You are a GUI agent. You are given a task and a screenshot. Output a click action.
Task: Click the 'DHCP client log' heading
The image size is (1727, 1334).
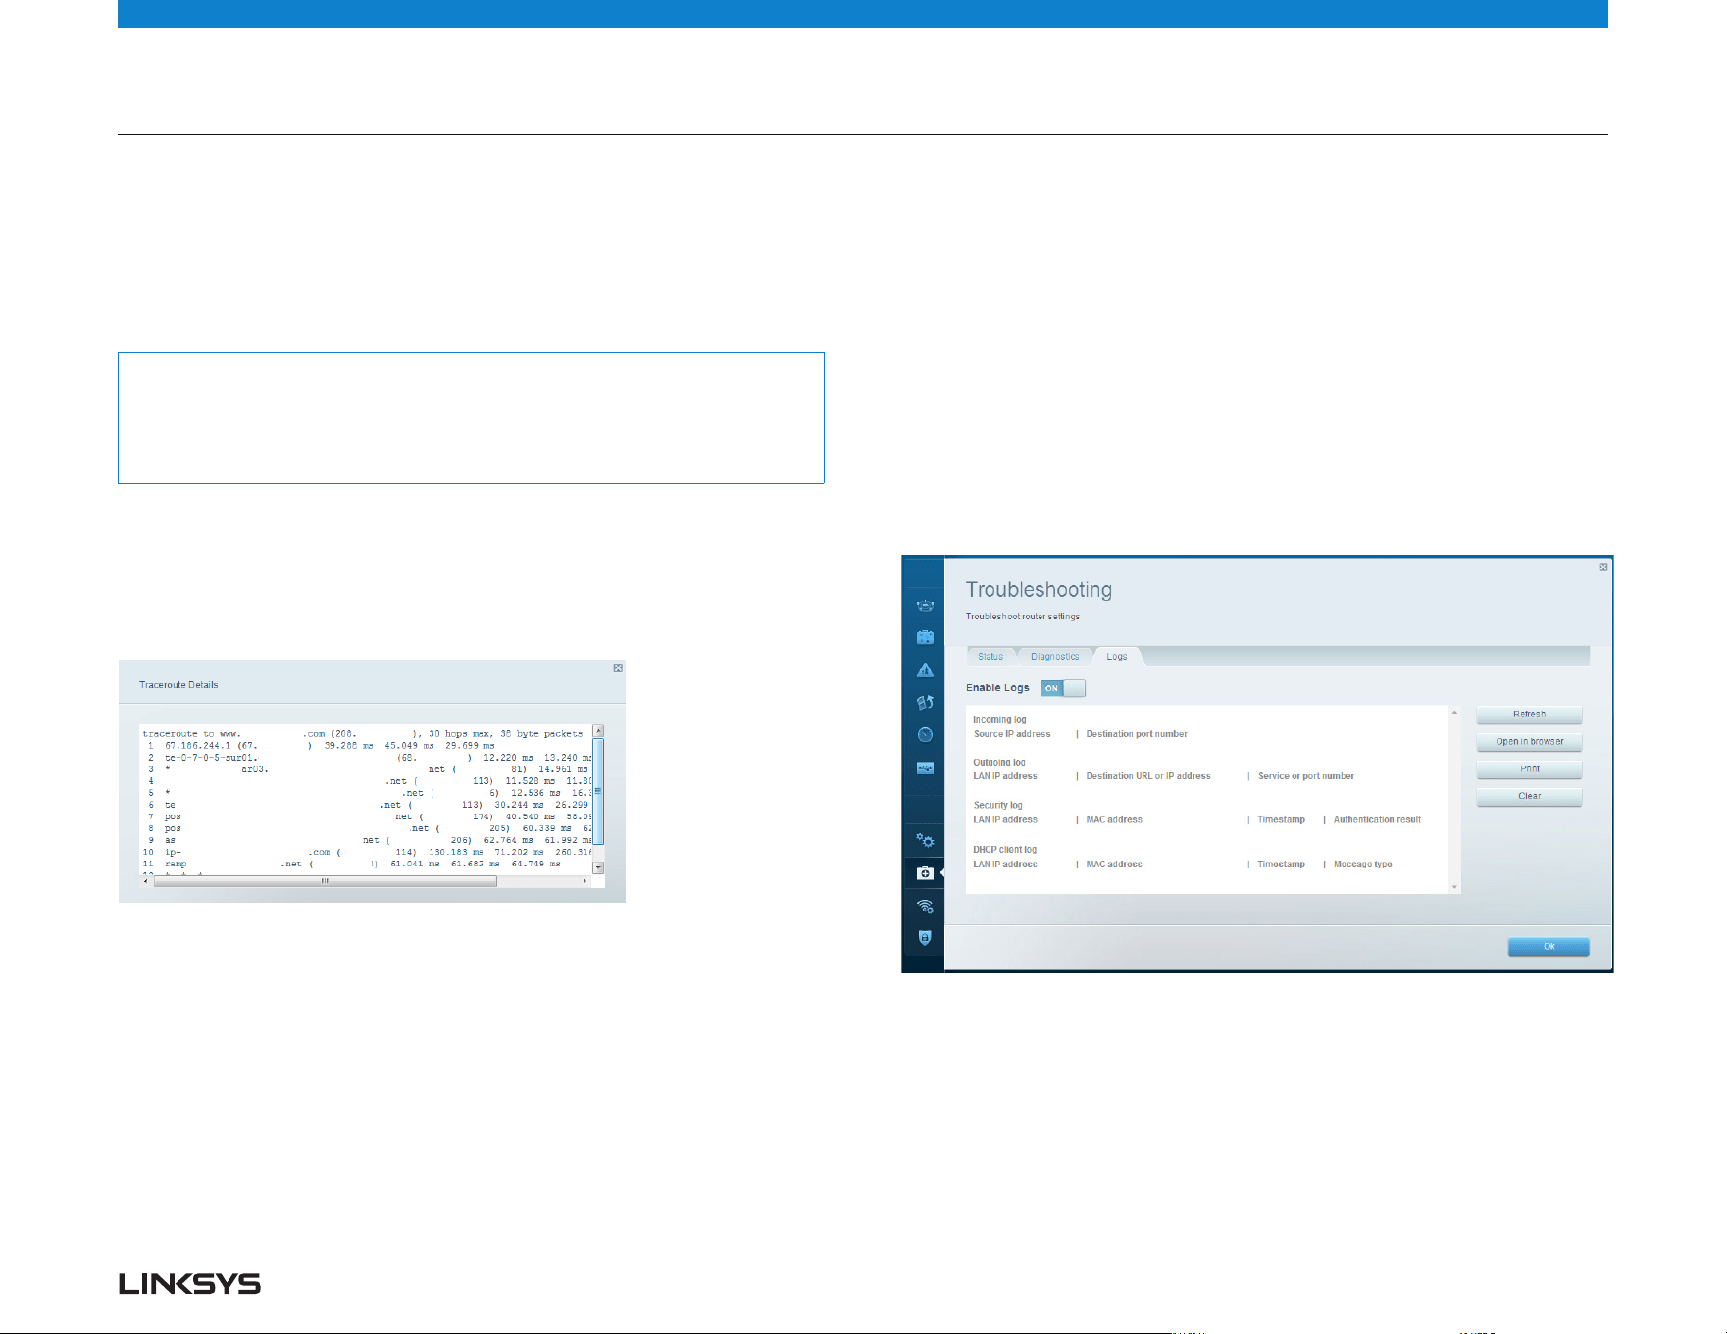[1004, 850]
